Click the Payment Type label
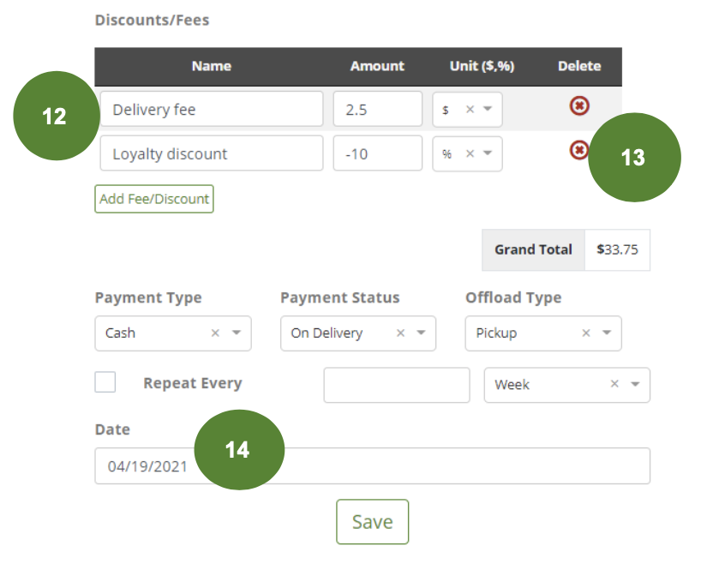701x564 pixels. tap(148, 298)
